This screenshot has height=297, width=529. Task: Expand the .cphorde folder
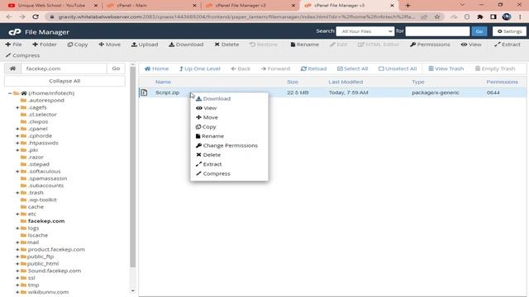tap(17, 135)
